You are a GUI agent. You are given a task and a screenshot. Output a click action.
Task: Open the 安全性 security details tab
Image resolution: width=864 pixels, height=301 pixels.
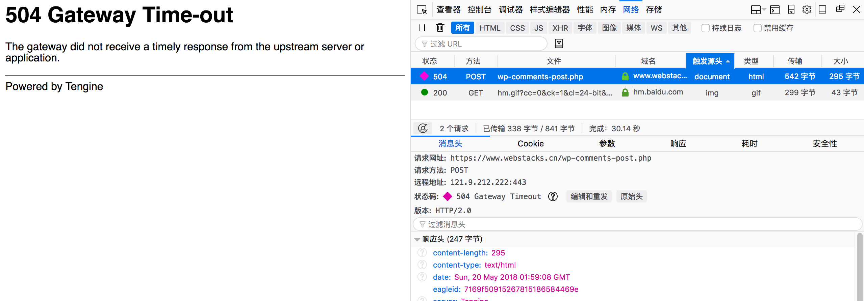[824, 143]
